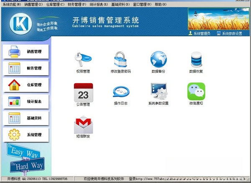
Task: Open the 仓库管理(C) menu
Action: tap(55, 5)
